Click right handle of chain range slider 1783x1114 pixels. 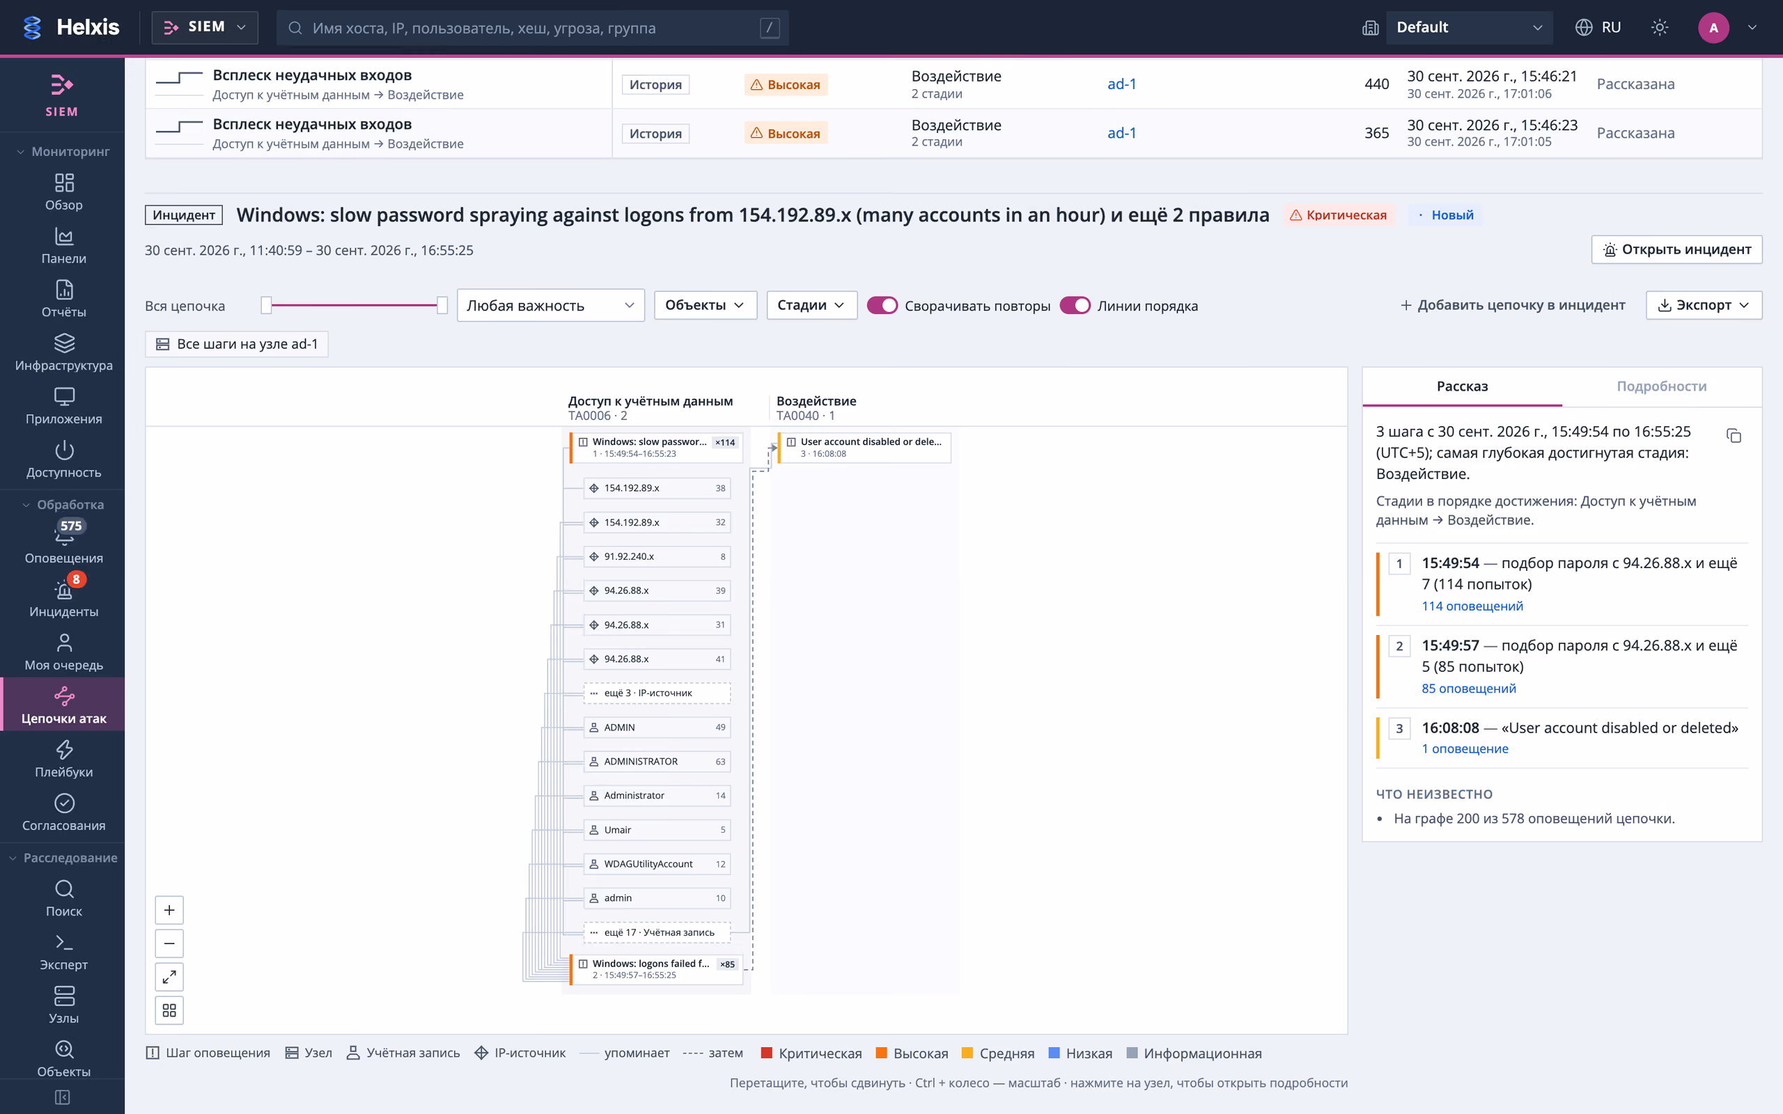pos(442,305)
